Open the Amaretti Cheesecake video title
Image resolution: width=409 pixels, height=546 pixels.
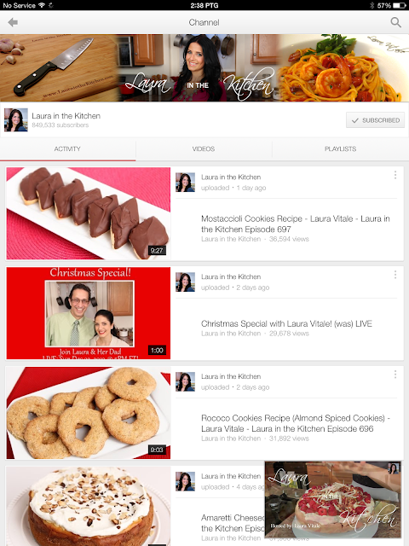tap(233, 523)
